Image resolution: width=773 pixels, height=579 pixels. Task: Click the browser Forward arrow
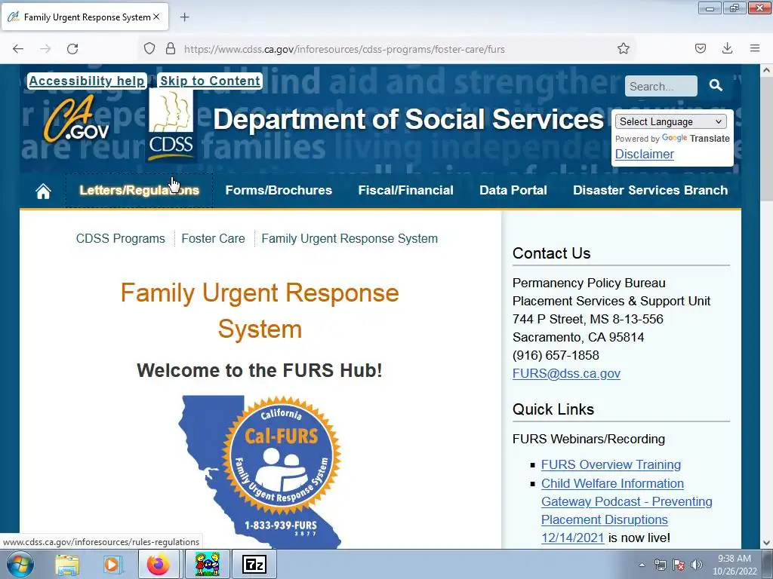(45, 49)
